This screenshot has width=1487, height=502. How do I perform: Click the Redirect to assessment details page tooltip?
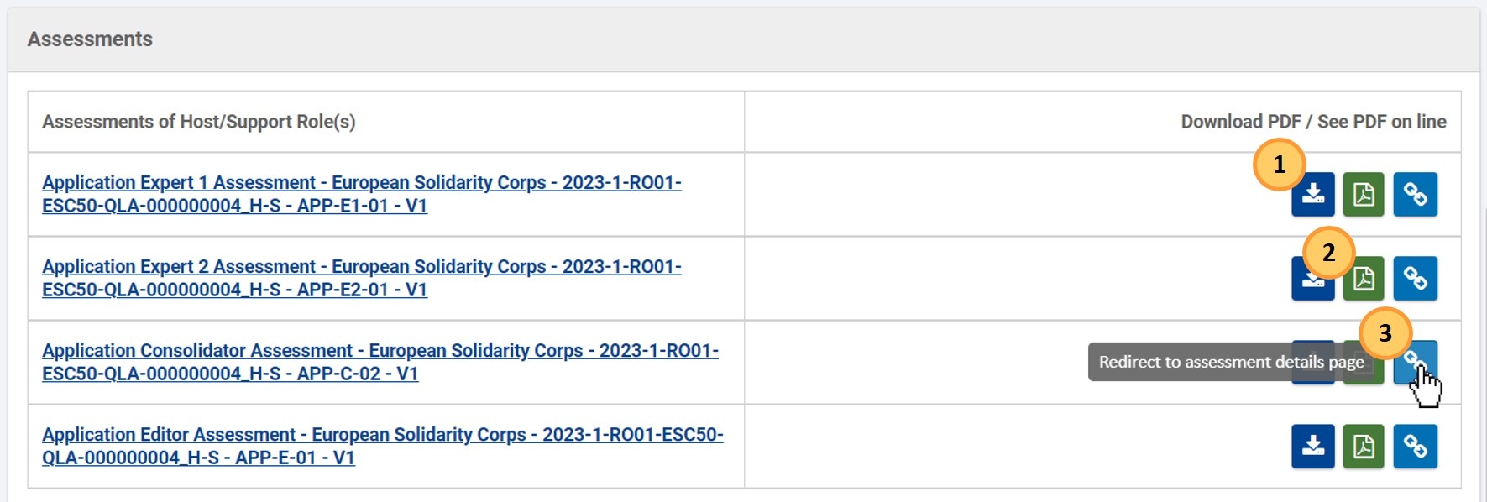click(1232, 363)
